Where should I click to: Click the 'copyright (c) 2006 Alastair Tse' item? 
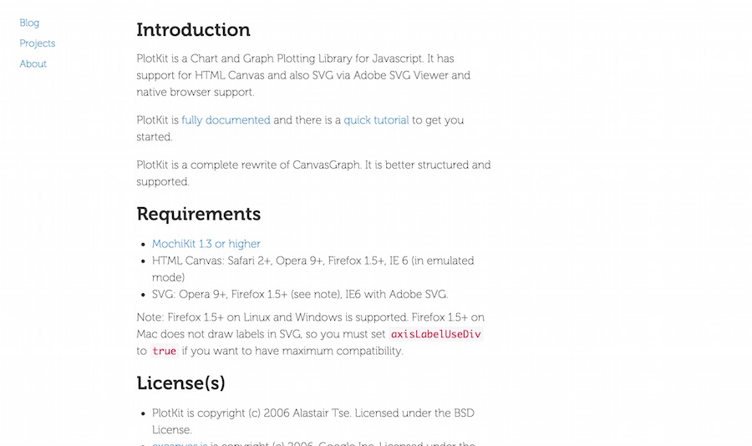point(313,422)
